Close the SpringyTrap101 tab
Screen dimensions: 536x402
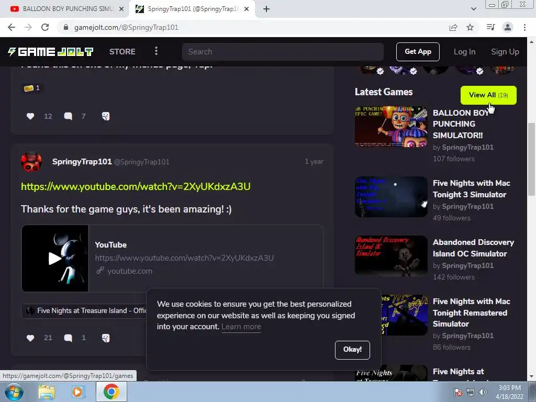point(247,9)
